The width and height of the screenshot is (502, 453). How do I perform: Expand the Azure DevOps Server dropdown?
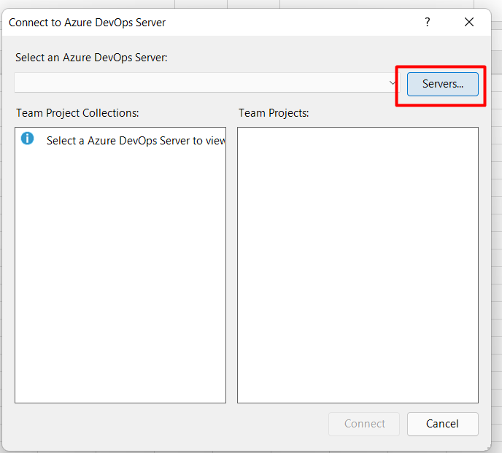pos(393,83)
